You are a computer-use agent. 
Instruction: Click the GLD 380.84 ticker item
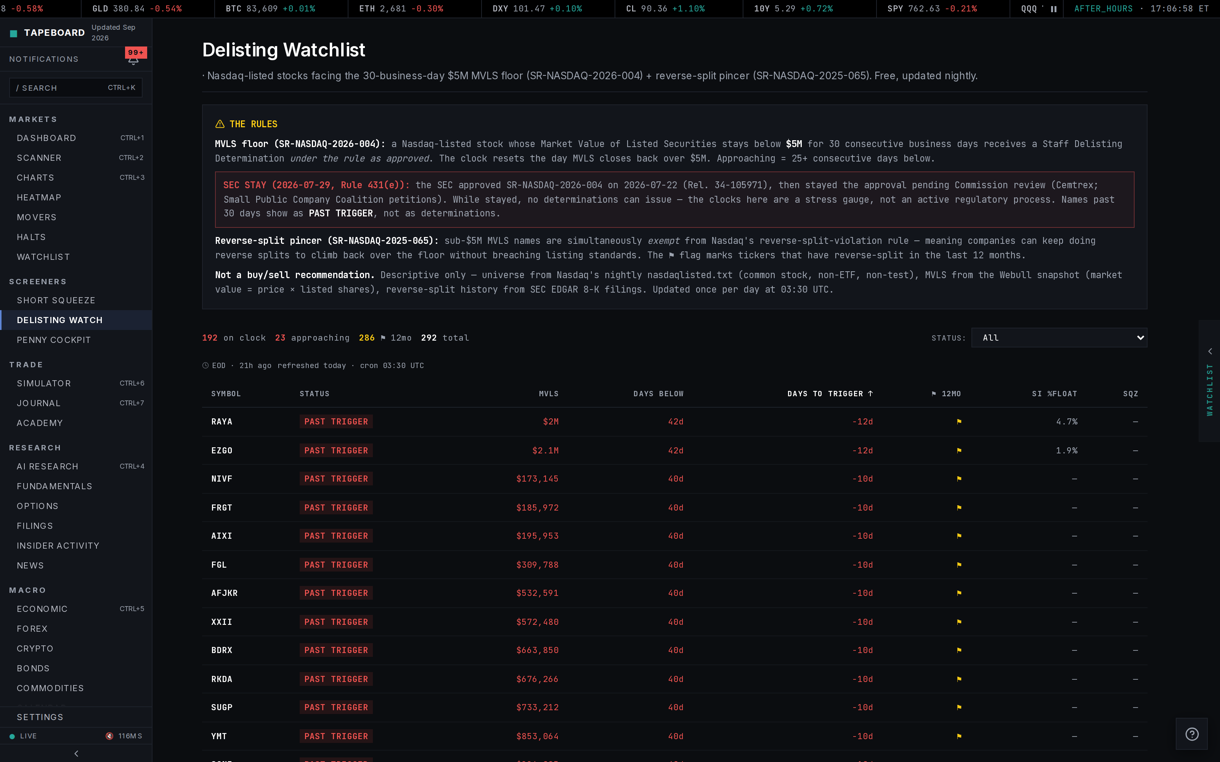coord(137,9)
